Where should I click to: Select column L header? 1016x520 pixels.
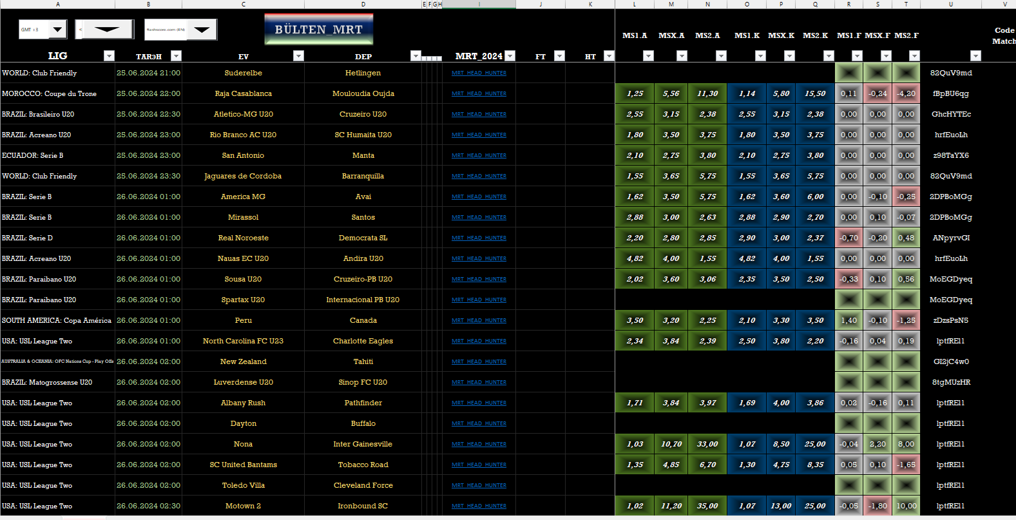(x=635, y=4)
